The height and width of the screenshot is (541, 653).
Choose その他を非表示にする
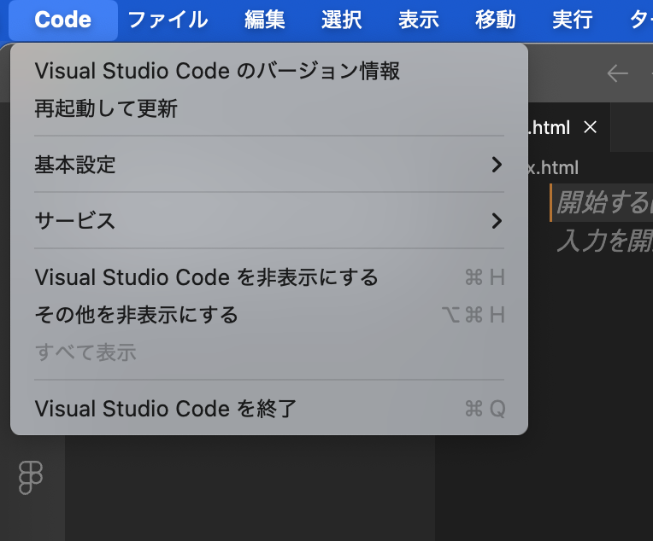[136, 315]
